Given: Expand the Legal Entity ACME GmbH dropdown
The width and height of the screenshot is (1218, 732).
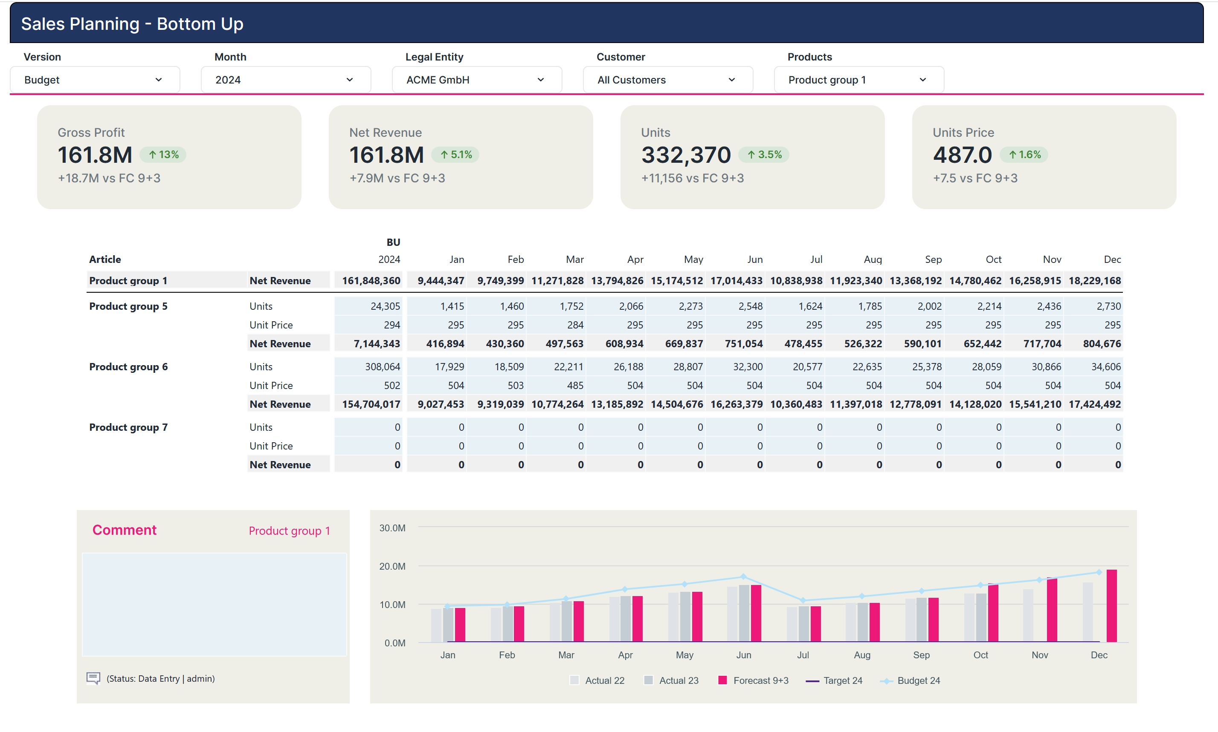Looking at the screenshot, I should click(x=476, y=80).
